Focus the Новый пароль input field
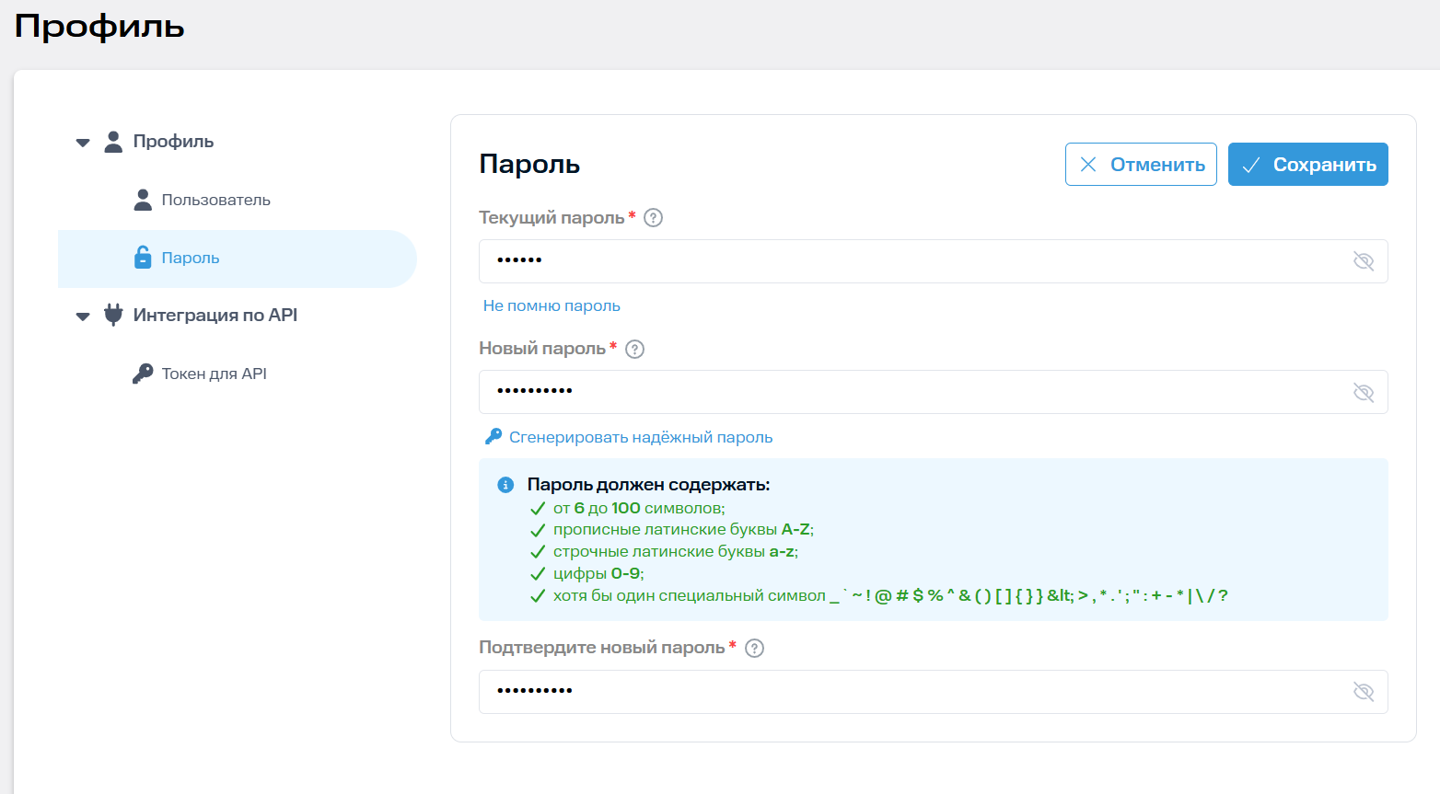The width and height of the screenshot is (1440, 794). [x=934, y=392]
